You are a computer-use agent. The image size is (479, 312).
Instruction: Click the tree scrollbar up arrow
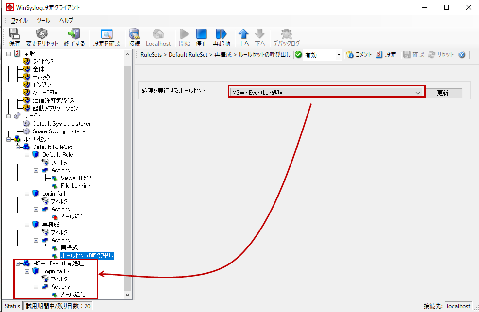[128, 55]
